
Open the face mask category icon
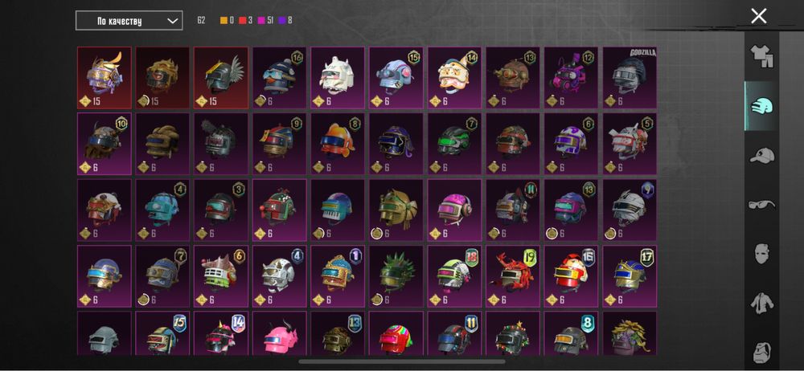762,254
